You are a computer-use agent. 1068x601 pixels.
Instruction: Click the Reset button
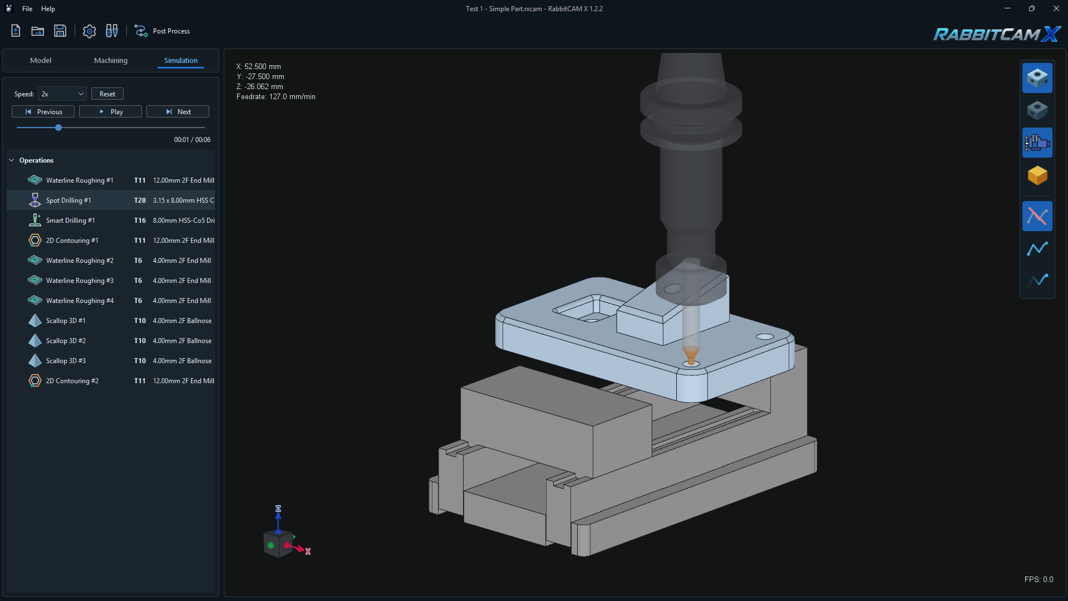click(x=107, y=94)
